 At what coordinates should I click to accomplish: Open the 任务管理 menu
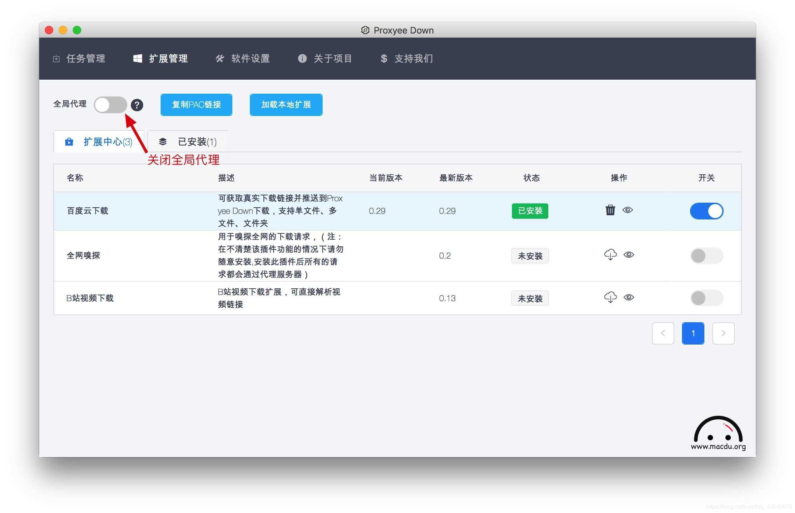pyautogui.click(x=79, y=58)
